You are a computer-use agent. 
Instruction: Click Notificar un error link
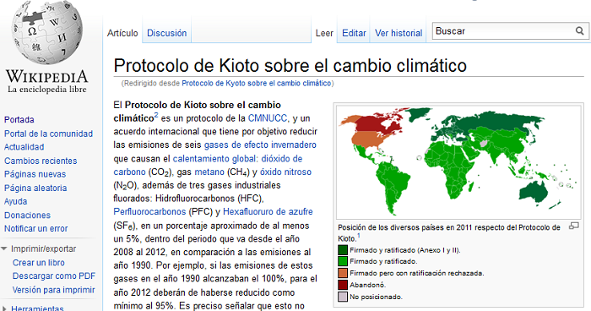(35, 229)
